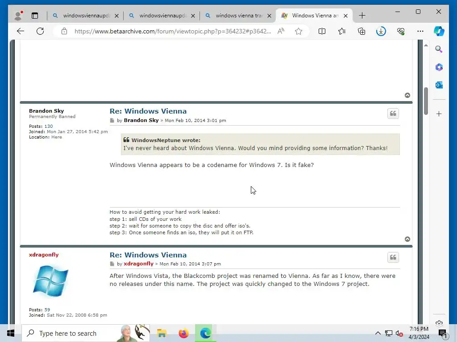Select Edge icon on taskbar
Screen dimensions: 457x342
coord(205,333)
